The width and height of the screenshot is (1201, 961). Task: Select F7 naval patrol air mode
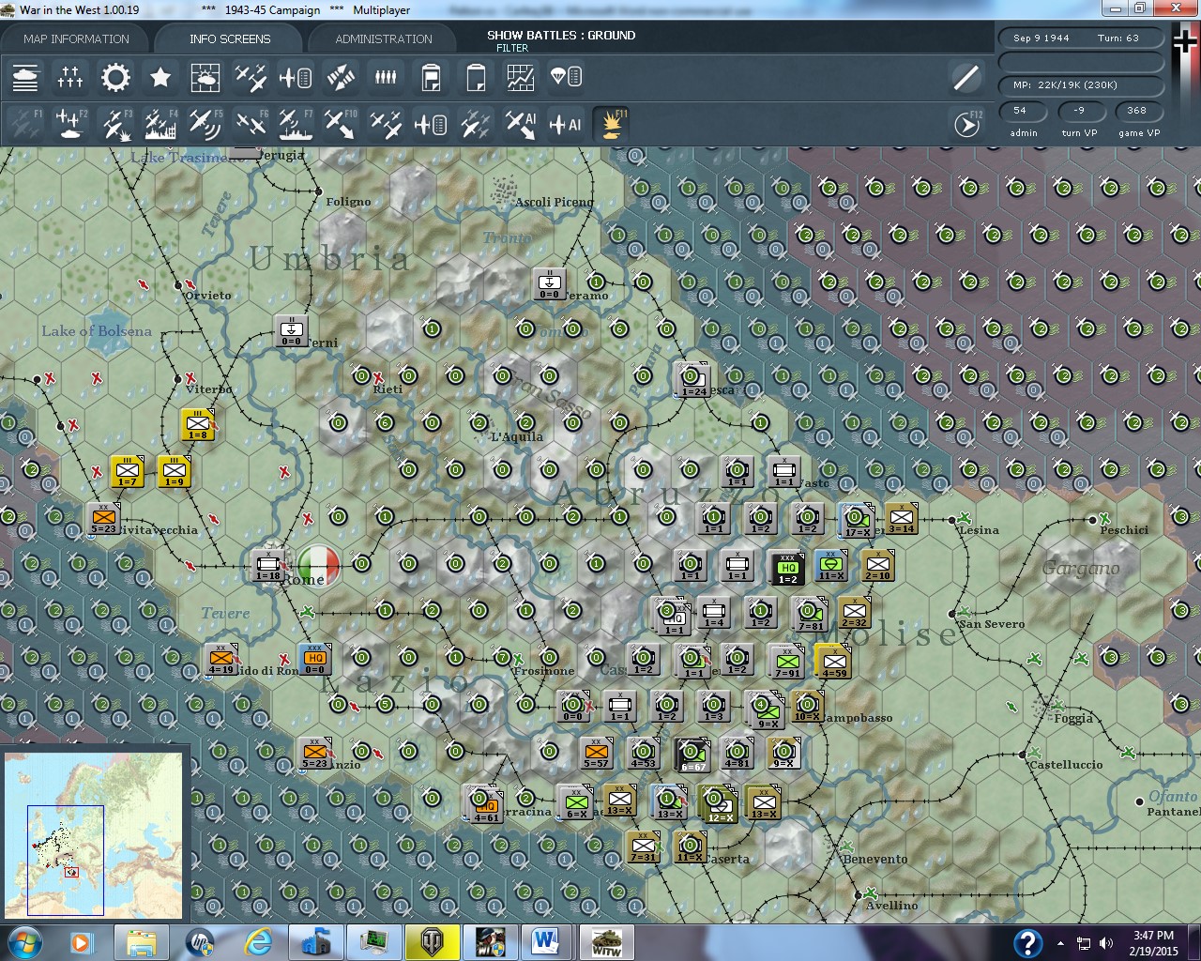point(296,124)
